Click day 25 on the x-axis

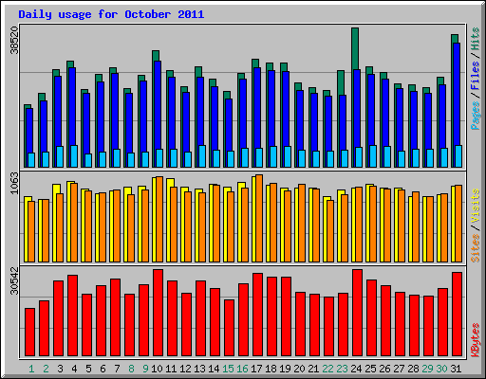pos(370,369)
